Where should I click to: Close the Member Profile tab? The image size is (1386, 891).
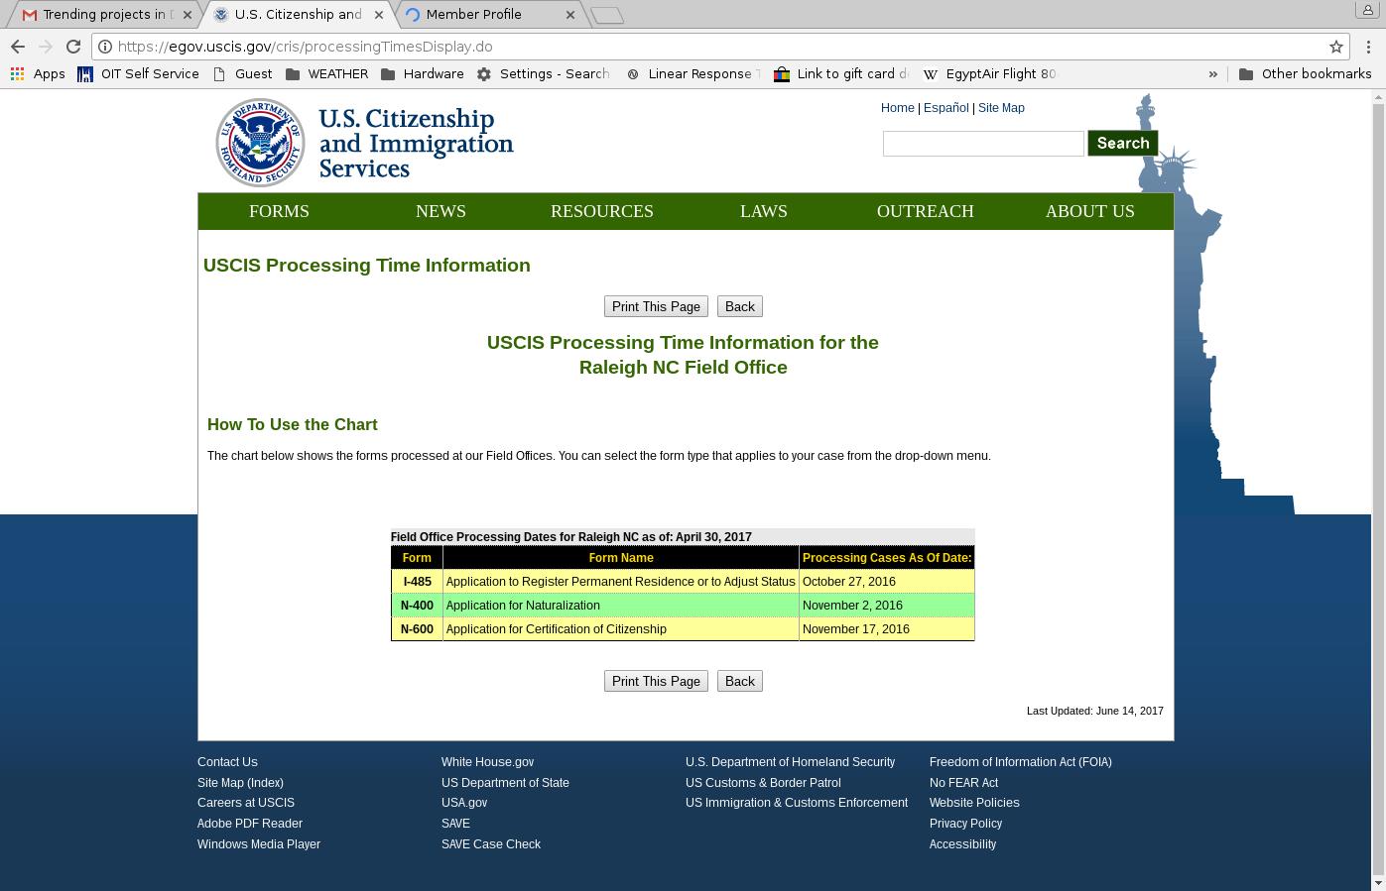tap(570, 15)
